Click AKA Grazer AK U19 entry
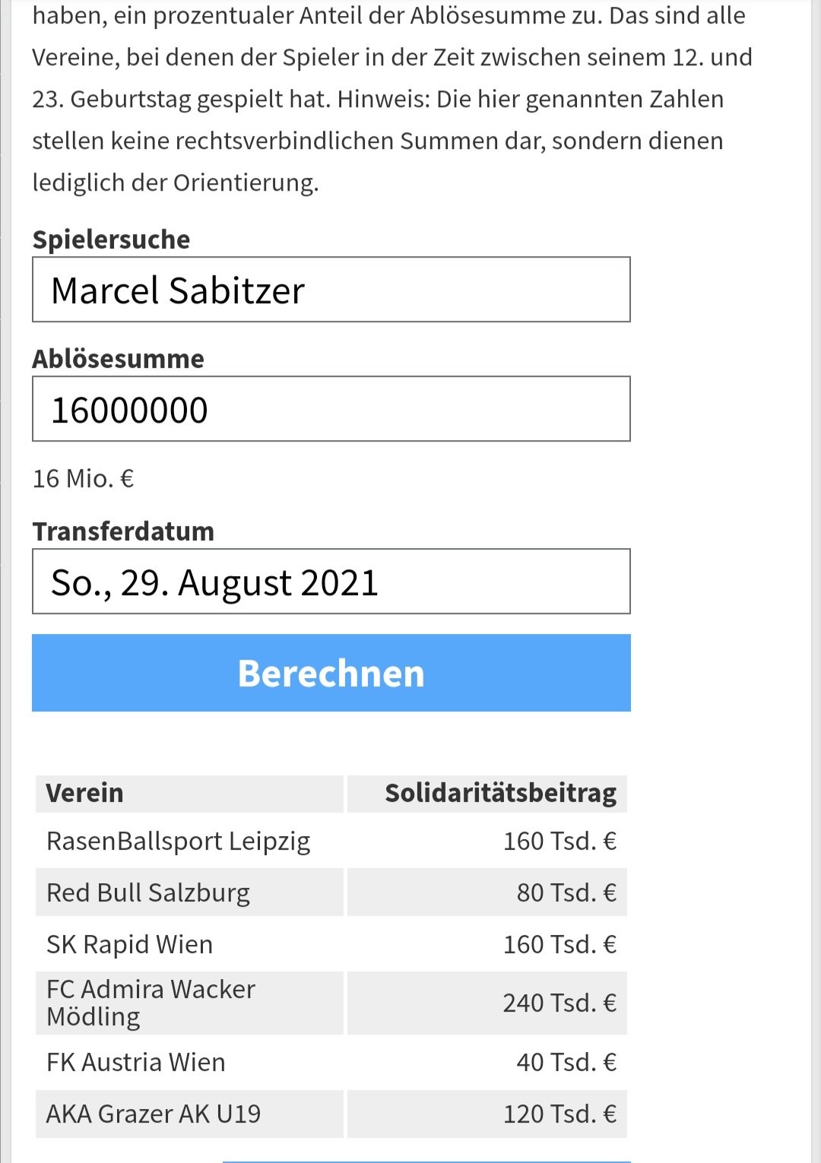This screenshot has width=821, height=1163. (154, 1114)
